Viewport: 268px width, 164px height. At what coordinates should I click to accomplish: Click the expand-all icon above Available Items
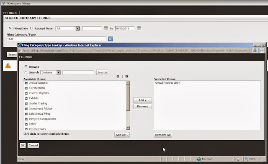coord(118,77)
